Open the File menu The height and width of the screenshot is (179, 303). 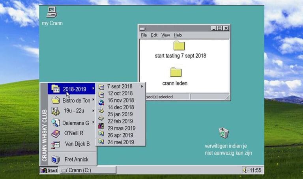coord(144,35)
